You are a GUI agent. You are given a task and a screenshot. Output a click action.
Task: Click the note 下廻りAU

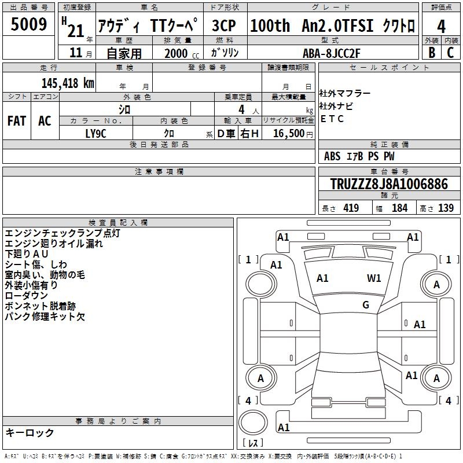(26, 254)
